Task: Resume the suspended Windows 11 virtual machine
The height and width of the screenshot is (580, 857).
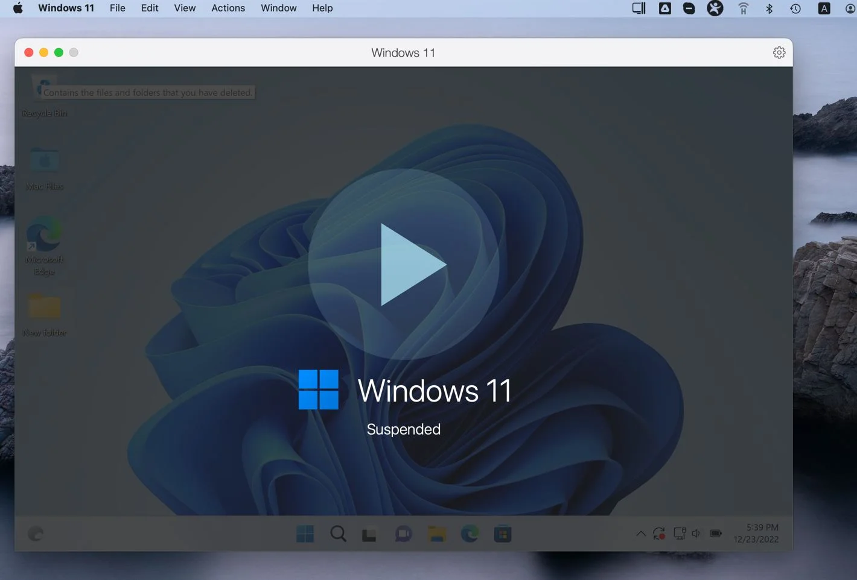Action: (x=404, y=264)
